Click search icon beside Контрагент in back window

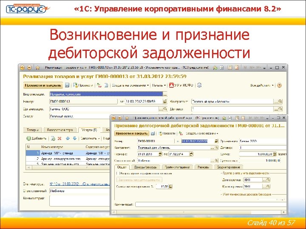coord(280,101)
